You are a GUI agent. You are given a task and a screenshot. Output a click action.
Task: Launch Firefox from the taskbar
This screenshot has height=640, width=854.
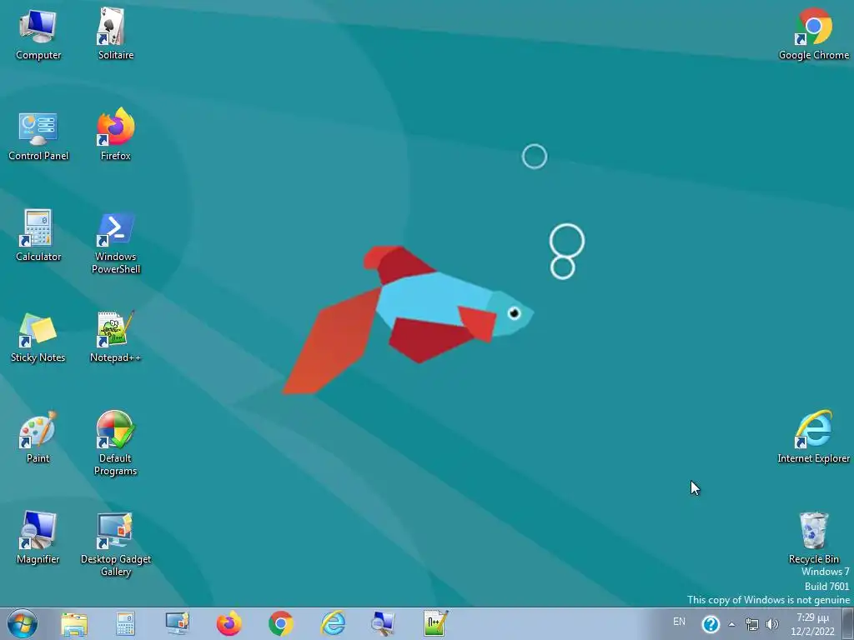(229, 624)
